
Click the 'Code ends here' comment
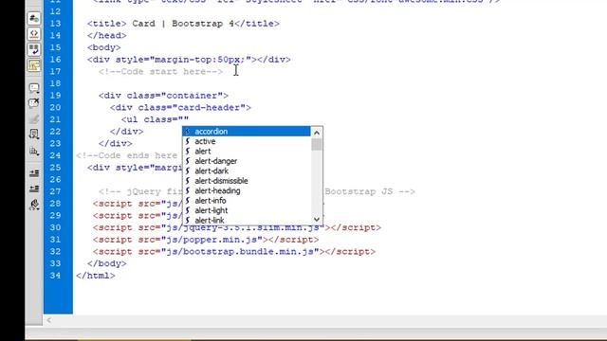(x=126, y=155)
